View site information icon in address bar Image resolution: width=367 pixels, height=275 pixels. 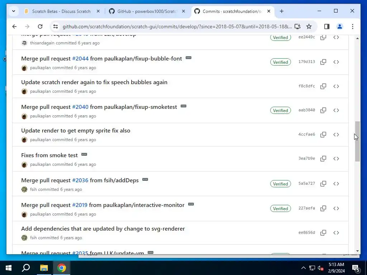[56, 26]
